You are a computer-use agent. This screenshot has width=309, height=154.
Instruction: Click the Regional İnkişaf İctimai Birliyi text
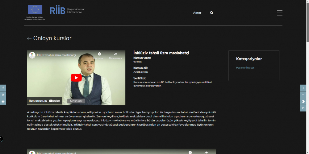click(76, 10)
